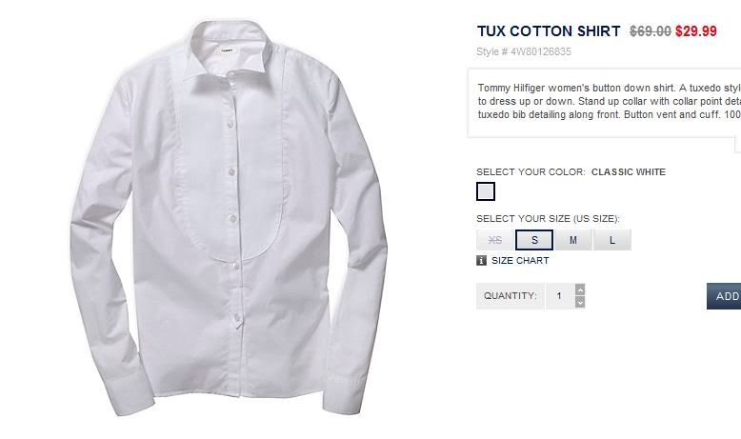Image resolution: width=741 pixels, height=439 pixels.
Task: Decrease quantity with the down arrow
Action: coord(580,303)
